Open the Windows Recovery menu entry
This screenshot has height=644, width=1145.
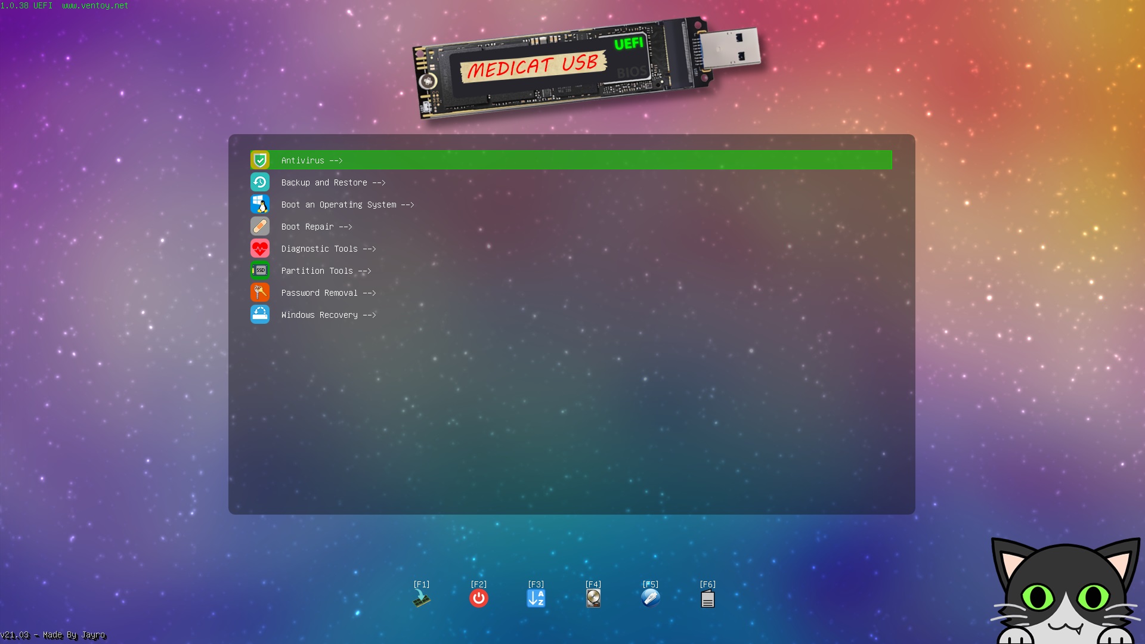tap(328, 315)
